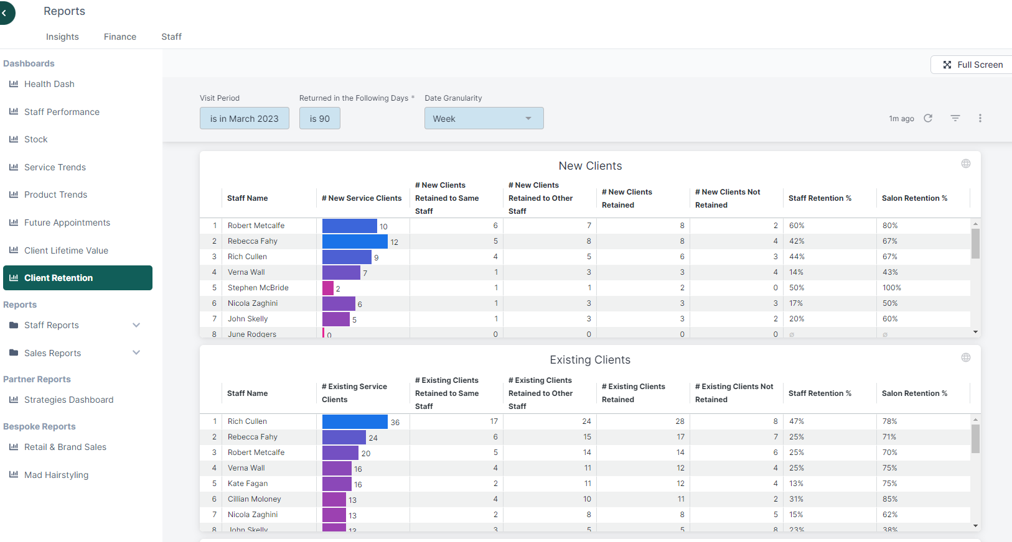Screen dimensions: 1012x542
Task: Click the Client Lifetime Value chart icon
Action: click(14, 250)
